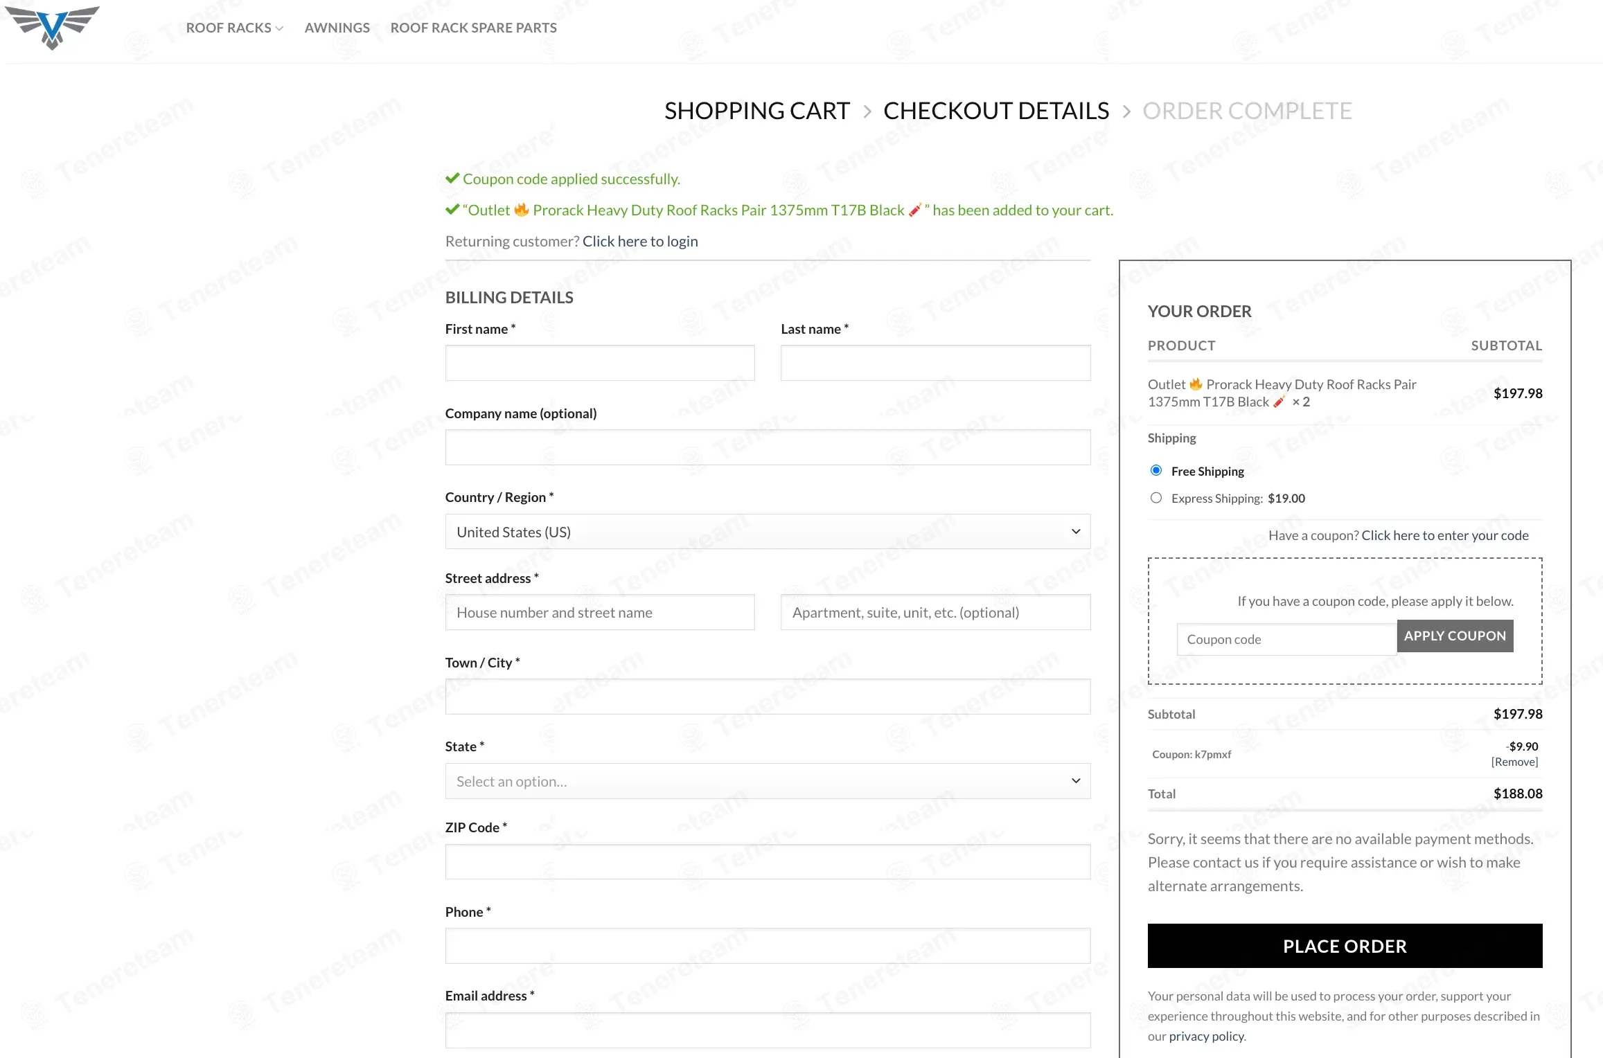The image size is (1603, 1058).
Task: Click the checkmark next to added-to-cart notice
Action: [x=452, y=210]
